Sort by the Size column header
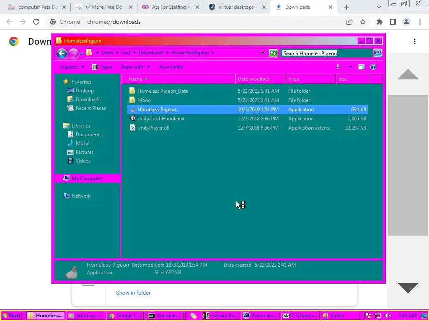The width and height of the screenshot is (429, 321). [352, 79]
